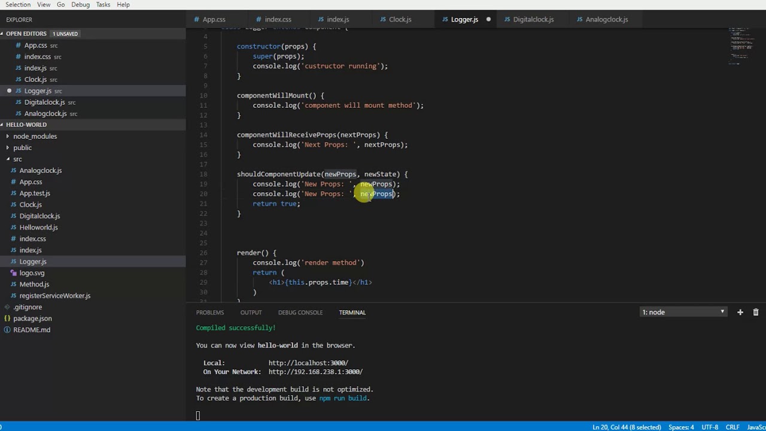Click the cursor position 'Ln 20, Col 44' status
Image resolution: width=766 pixels, height=431 pixels.
(x=627, y=427)
